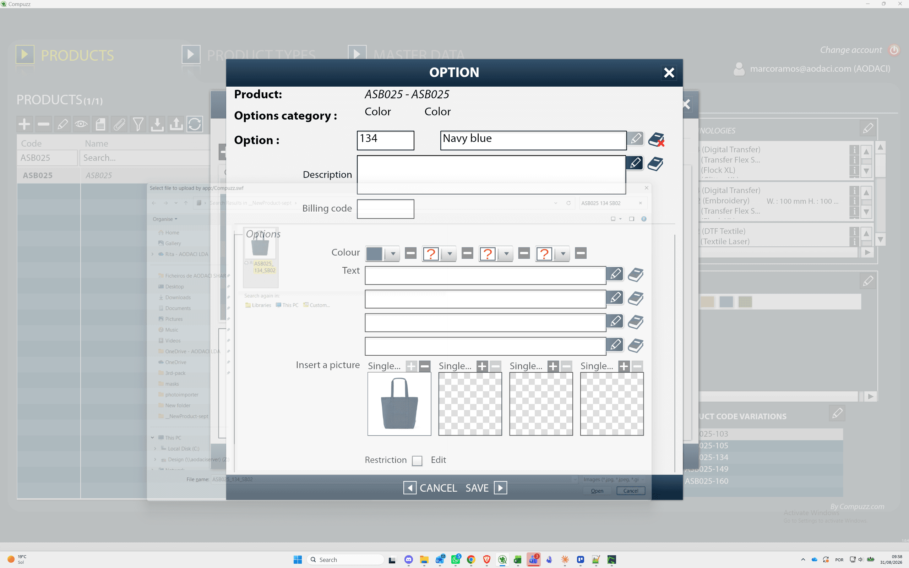This screenshot has width=909, height=568.
Task: Remove the first Colour with its minus button
Action: pyautogui.click(x=411, y=253)
